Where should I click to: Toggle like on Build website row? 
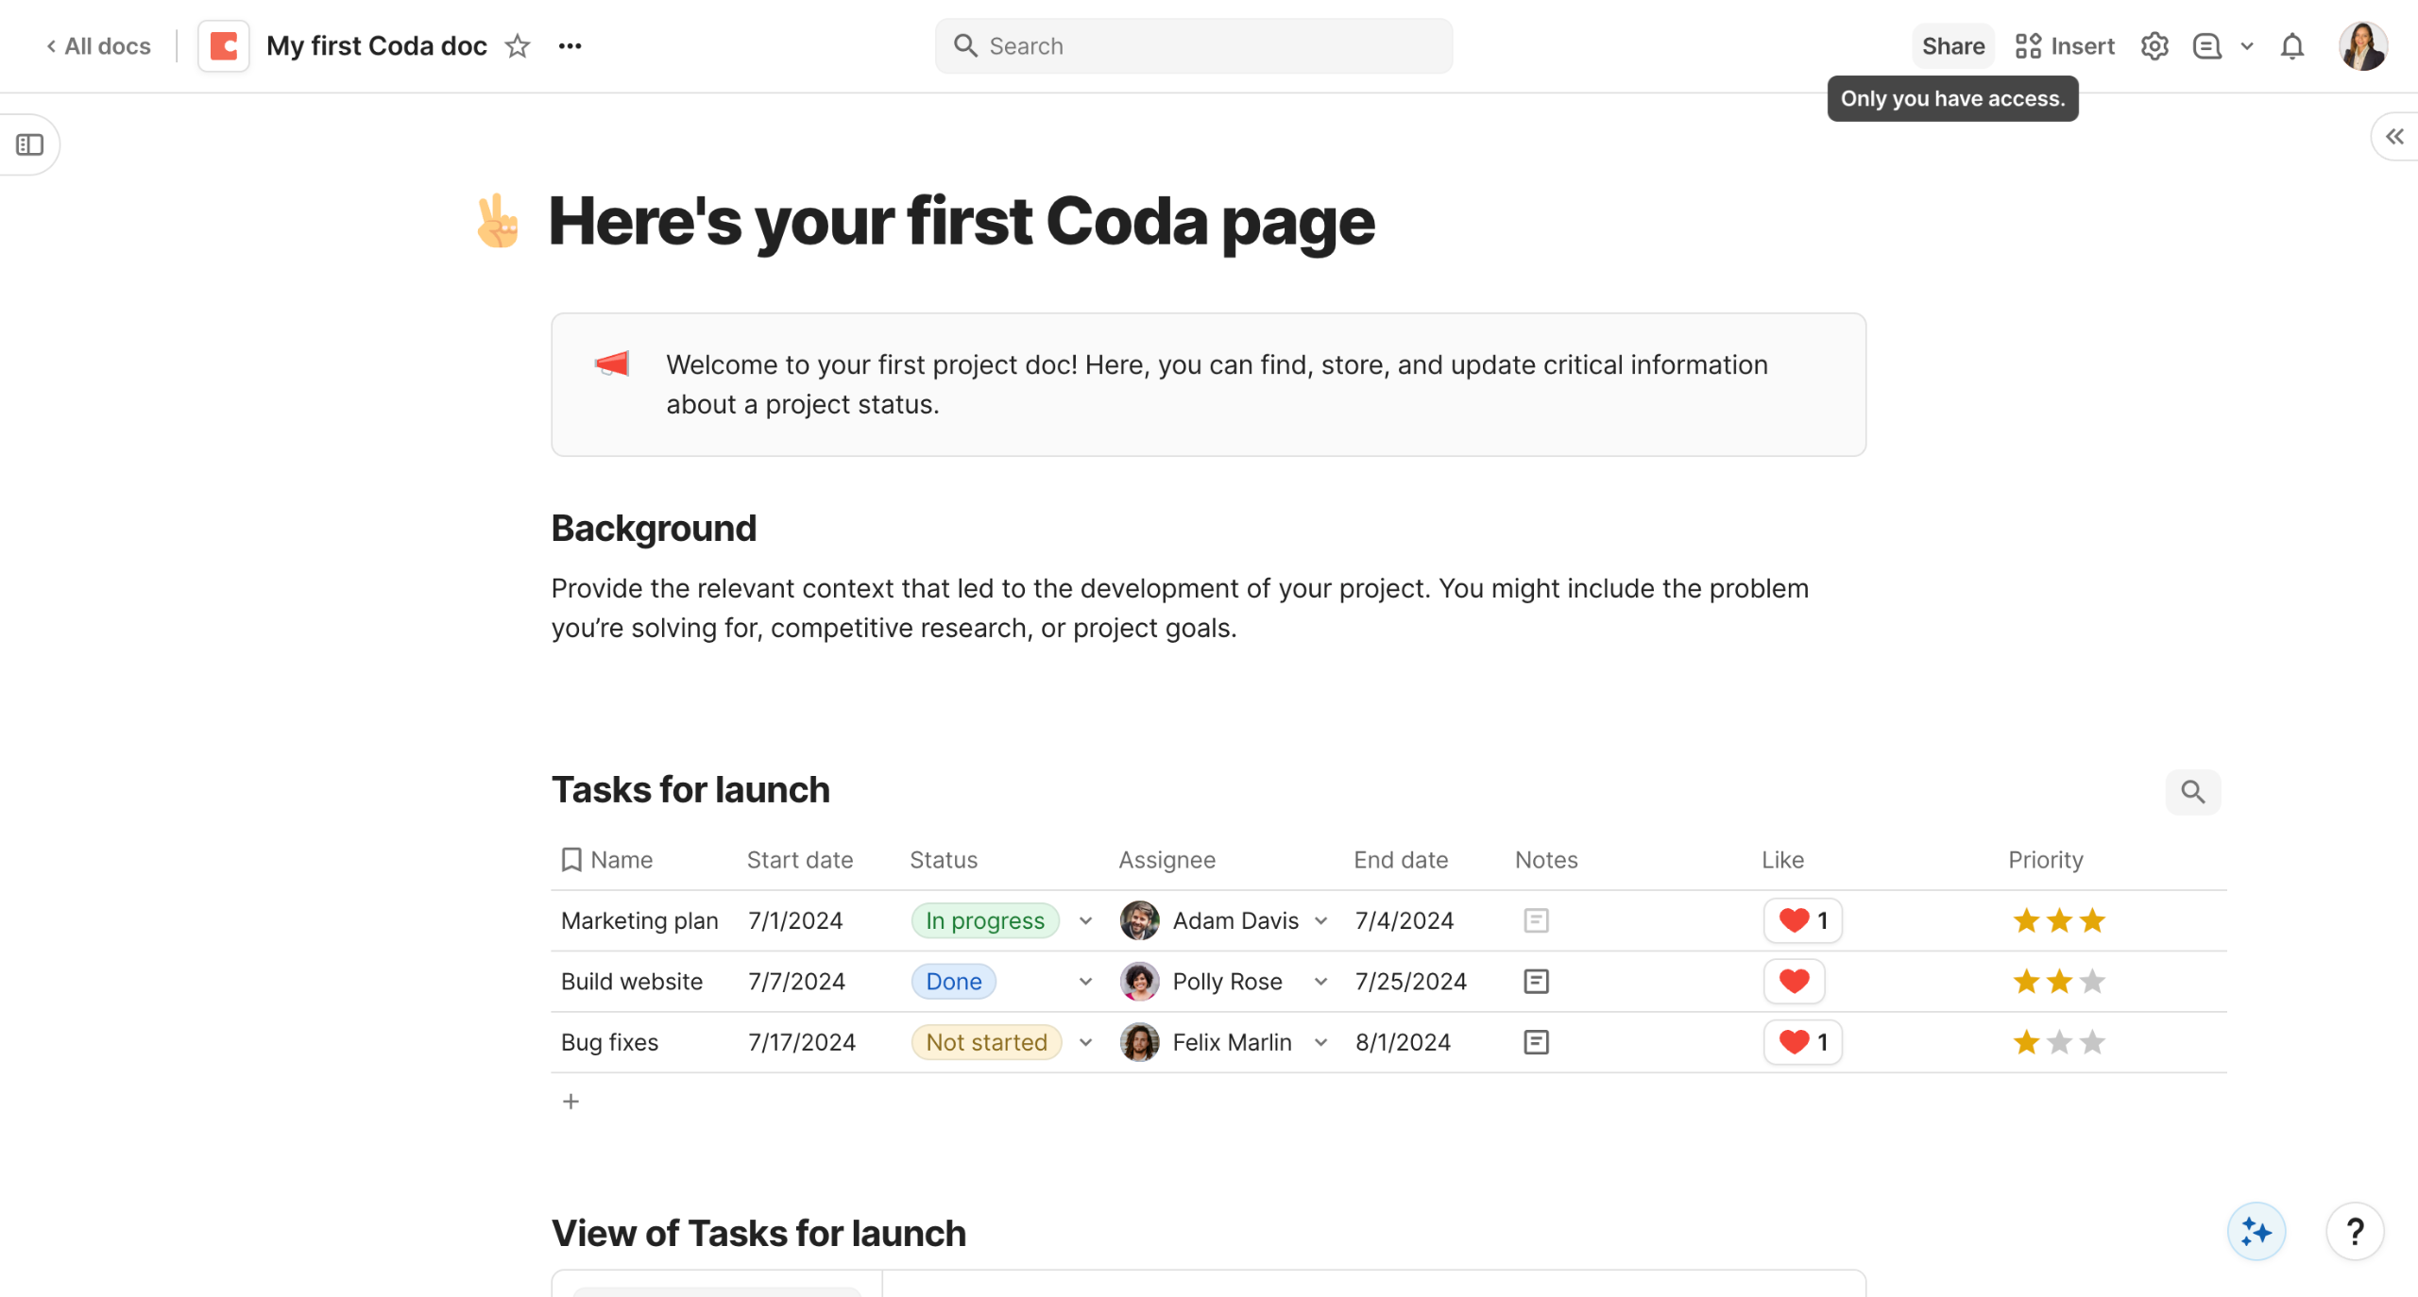pyautogui.click(x=1794, y=981)
